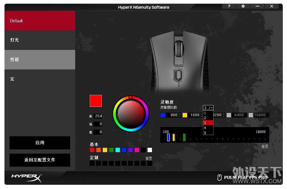This screenshot has height=189, width=287.
Task: Click the R value input field showing 254
Action: point(98,116)
